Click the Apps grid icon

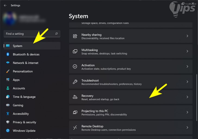(8, 80)
